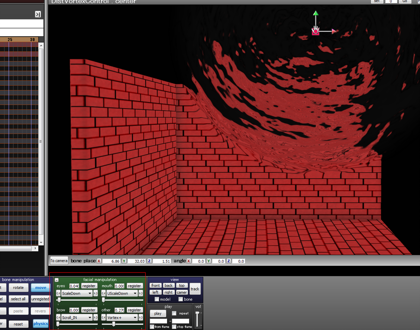Open the Vortex+ other morph dropdown
The width and height of the screenshot is (420, 330).
tap(122, 317)
